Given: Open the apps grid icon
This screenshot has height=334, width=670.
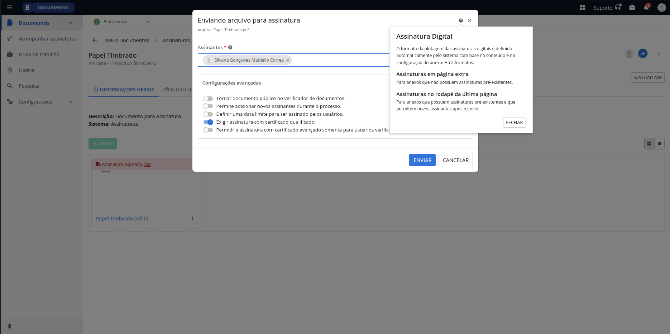Looking at the screenshot, I should click(583, 8).
